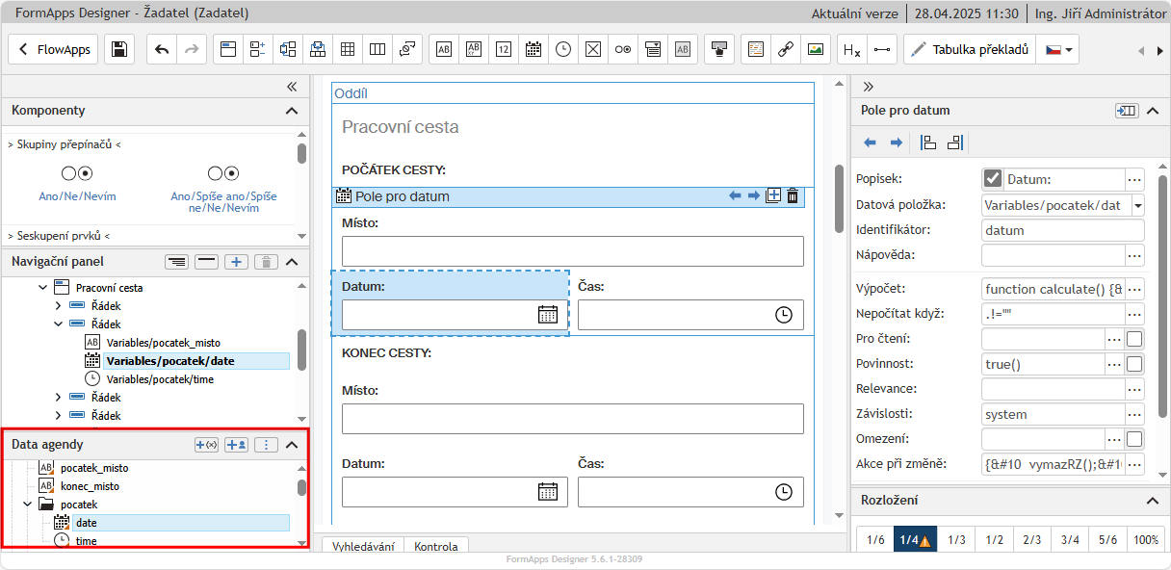This screenshot has width=1171, height=570.
Task: Go back to FlowApps
Action: (x=53, y=49)
